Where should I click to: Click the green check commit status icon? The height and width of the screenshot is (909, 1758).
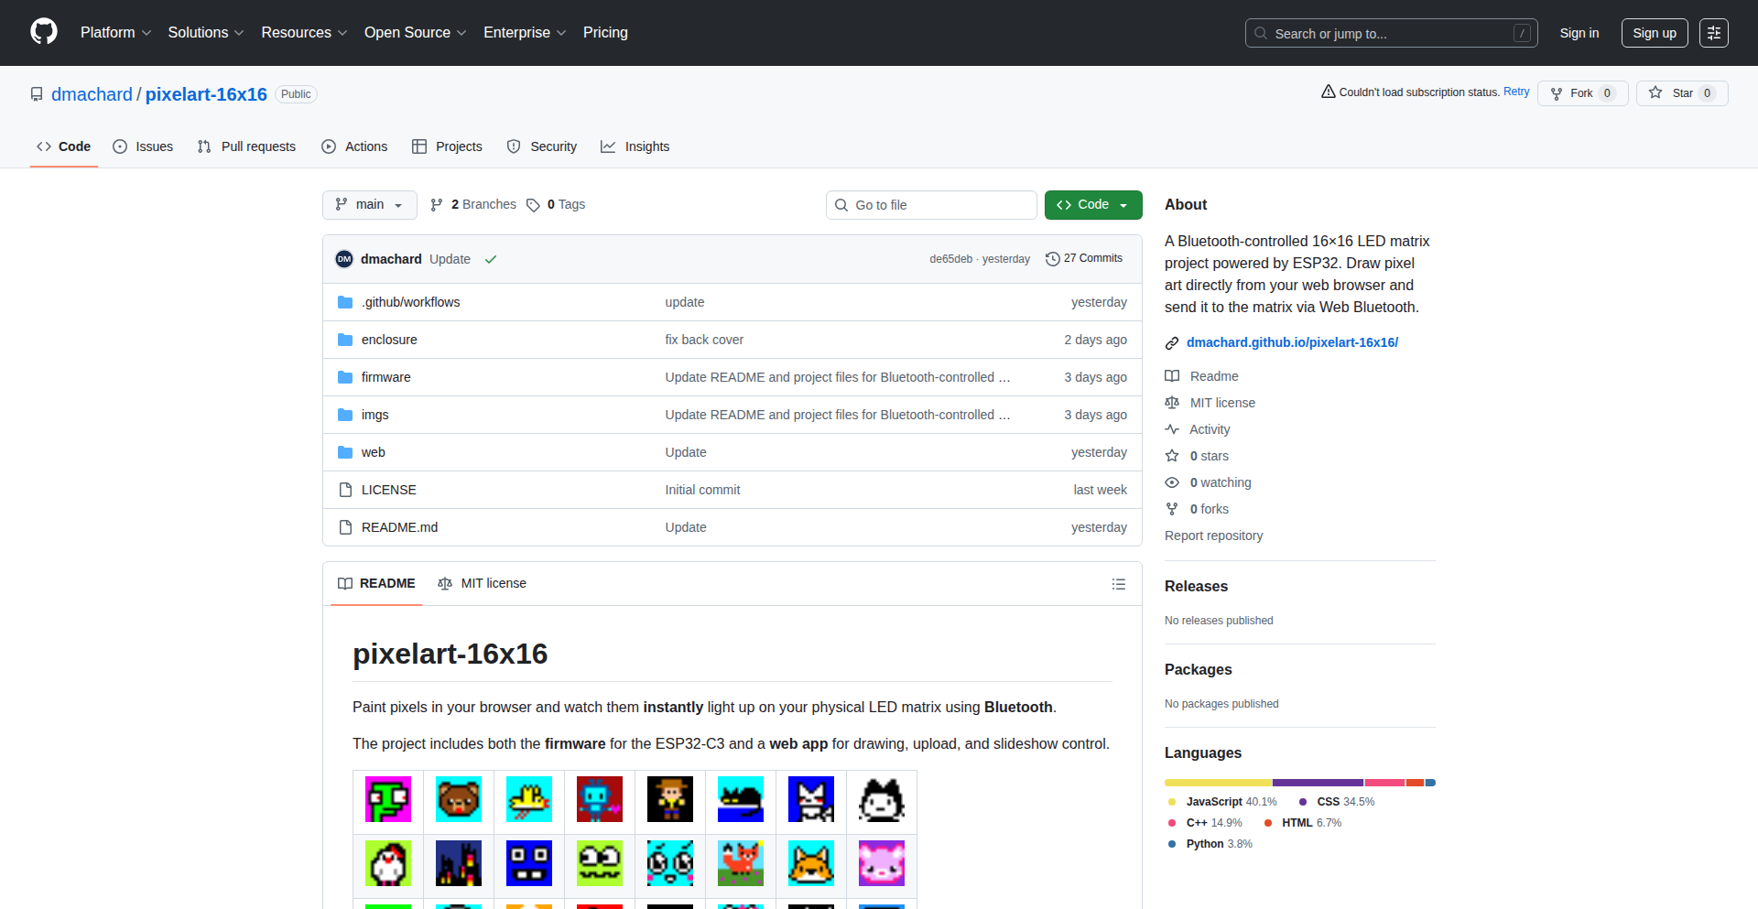tap(491, 259)
